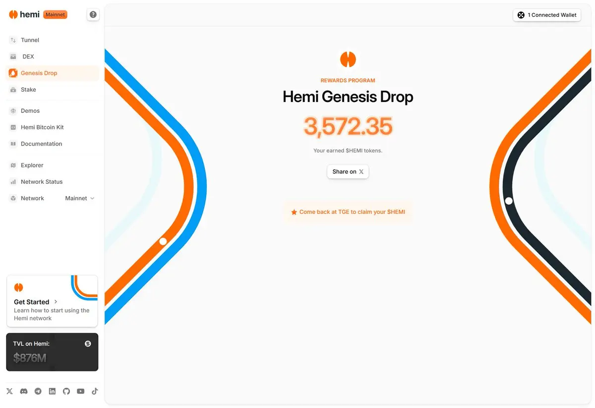Image resolution: width=595 pixels, height=408 pixels.
Task: Expand the Network Mainnet dropdown
Action: tap(79, 198)
